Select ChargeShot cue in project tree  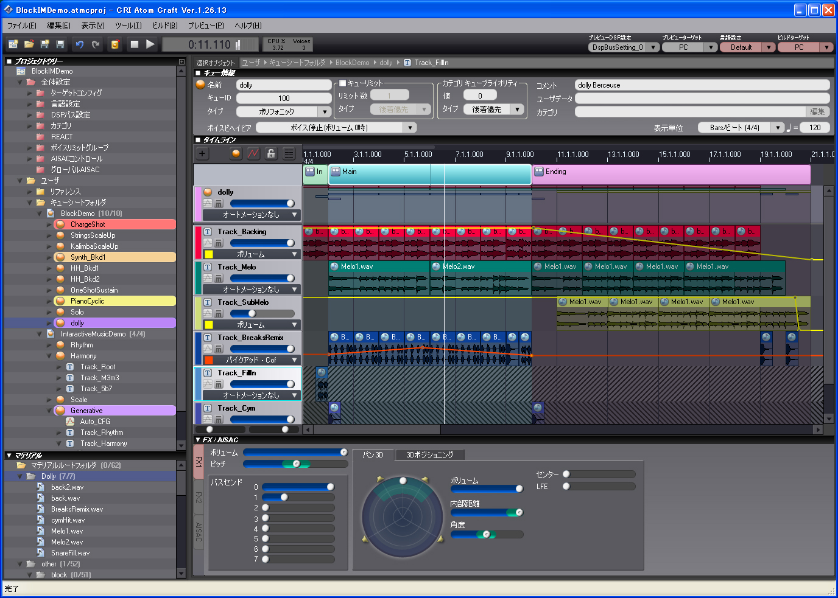pos(88,224)
